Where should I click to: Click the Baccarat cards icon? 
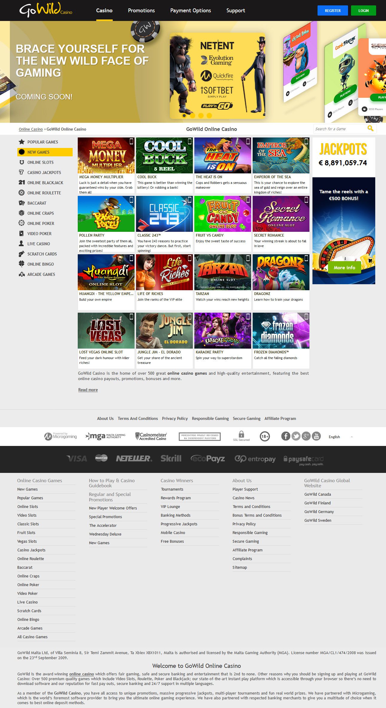click(x=22, y=203)
